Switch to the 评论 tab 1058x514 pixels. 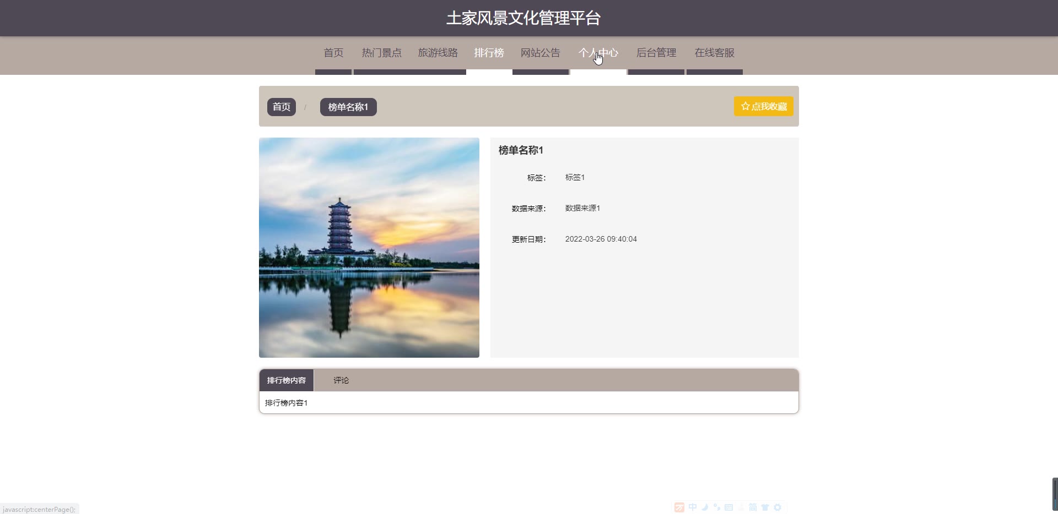341,380
